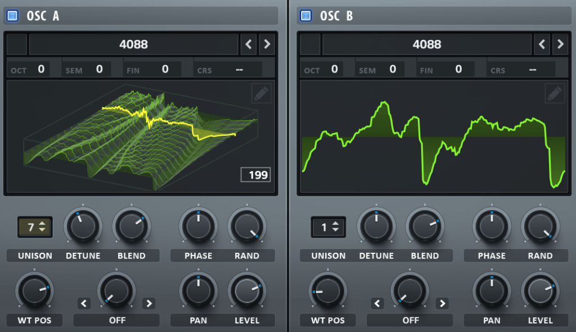The width and height of the screenshot is (576, 332).
Task: Click OSC A warp OFF knob
Action: click(116, 291)
